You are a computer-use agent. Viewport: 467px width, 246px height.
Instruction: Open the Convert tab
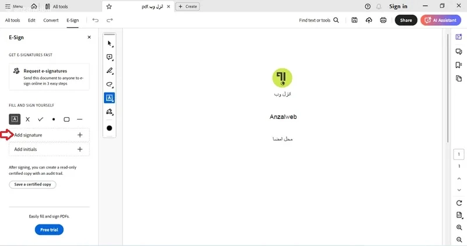click(51, 20)
